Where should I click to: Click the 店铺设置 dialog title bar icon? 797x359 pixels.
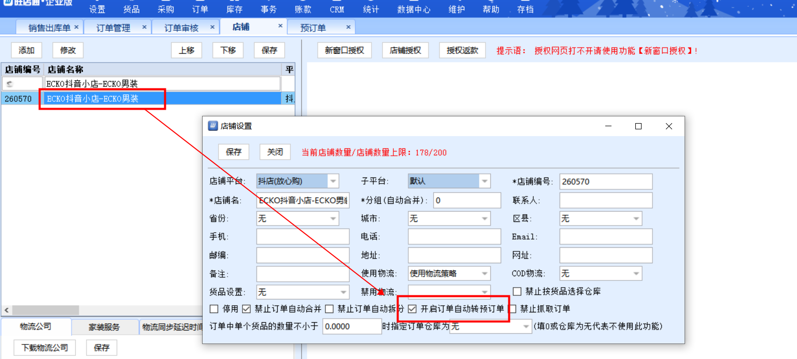coord(212,126)
